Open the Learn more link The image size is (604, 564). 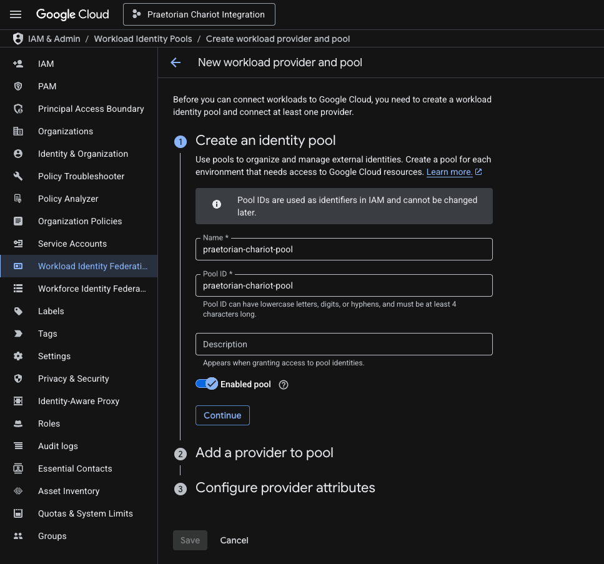pos(450,172)
